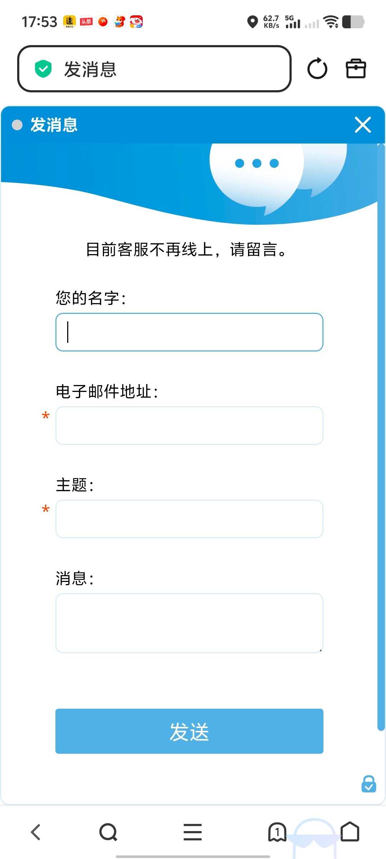Image resolution: width=386 pixels, height=859 pixels.
Task: Close the 发消息 chat window
Action: 363,125
